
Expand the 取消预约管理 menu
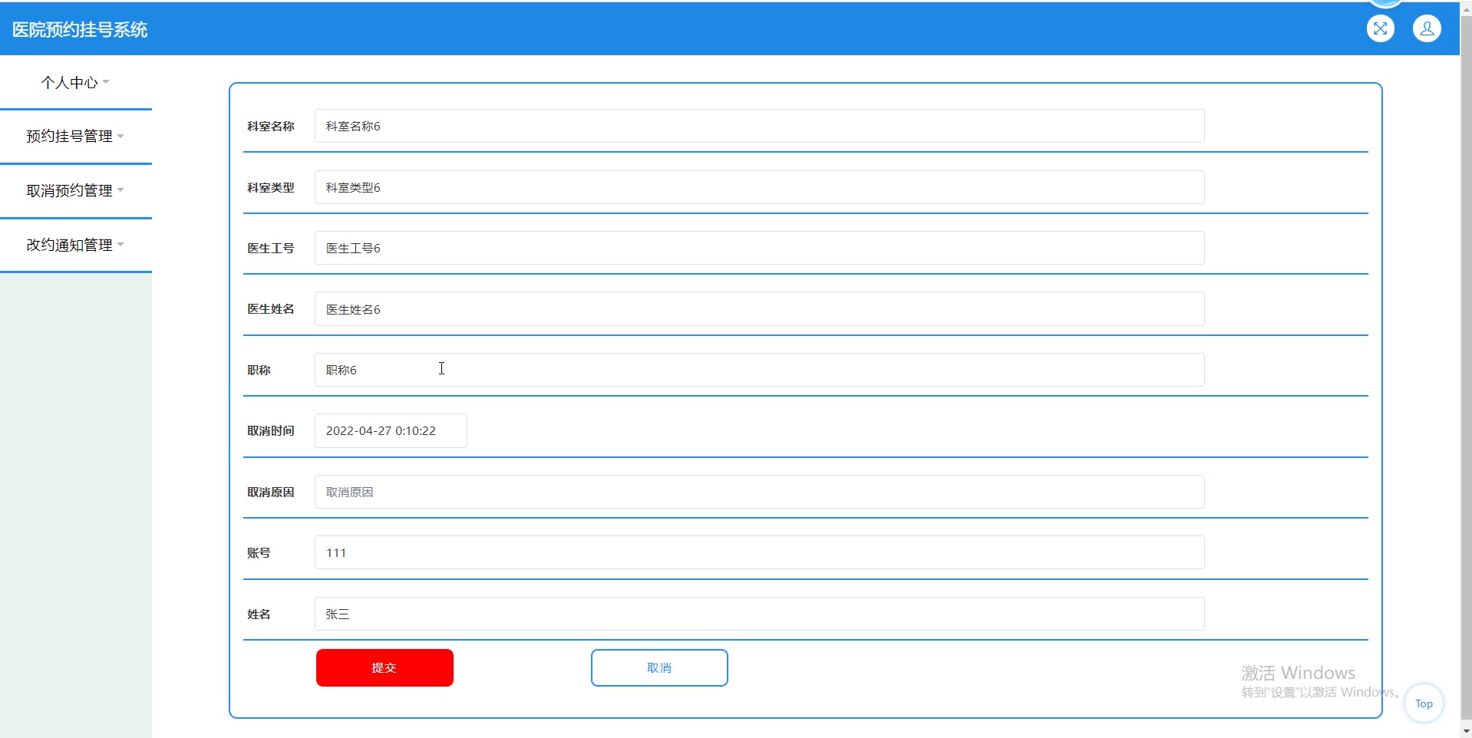[x=75, y=191]
